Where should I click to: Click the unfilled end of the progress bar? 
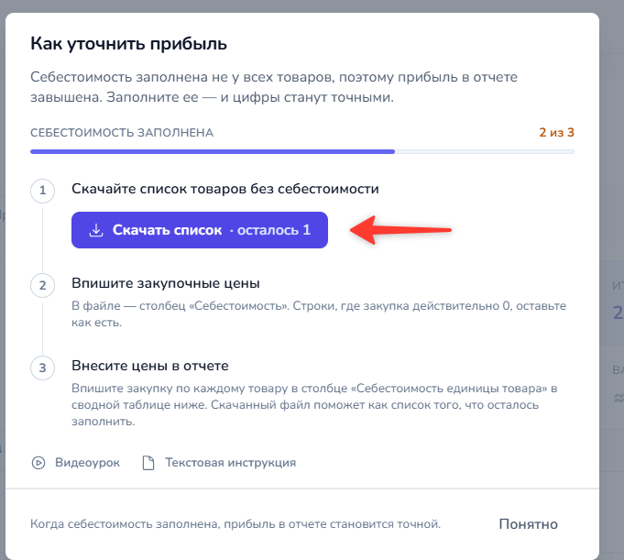[485, 151]
